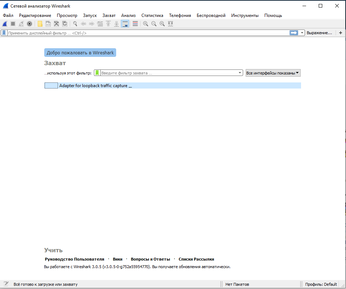Save capture file icon with binary page
Screen dimensions: 346x289
(48, 24)
